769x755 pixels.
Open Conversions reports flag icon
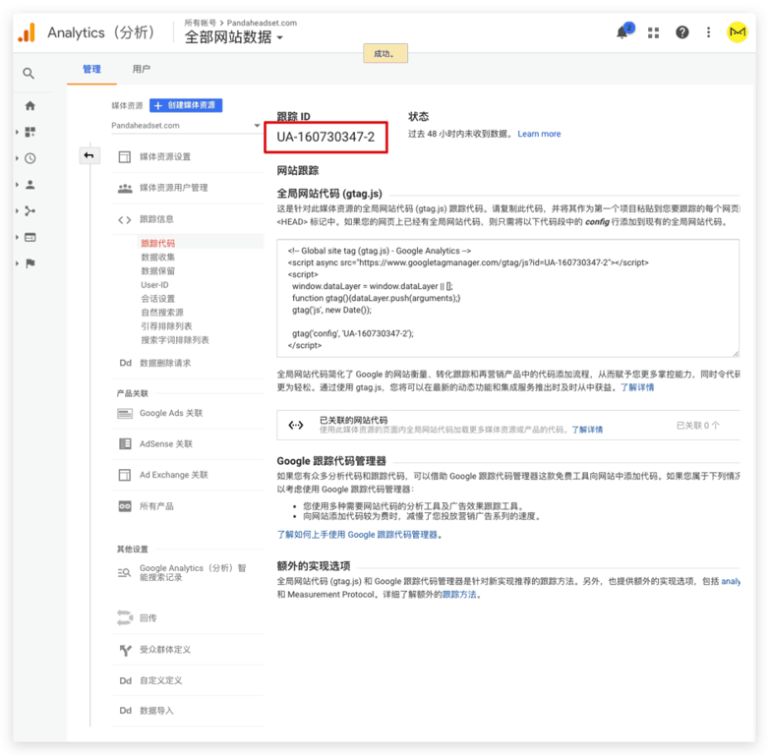coord(30,263)
